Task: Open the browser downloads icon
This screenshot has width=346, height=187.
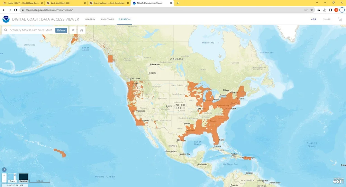Action: pyautogui.click(x=325, y=10)
